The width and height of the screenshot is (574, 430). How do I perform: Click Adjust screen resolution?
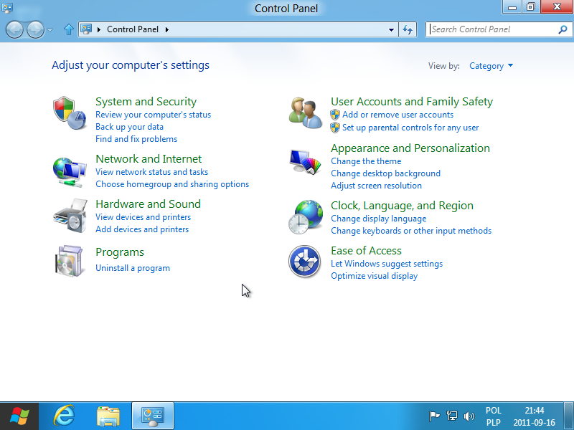[x=376, y=186]
